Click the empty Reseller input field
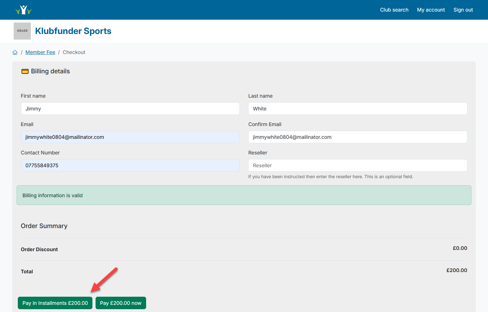488x312 pixels. point(357,165)
